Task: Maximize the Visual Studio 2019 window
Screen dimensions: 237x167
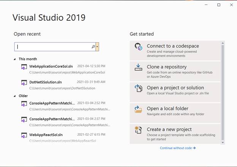Action: click(x=219, y=5)
